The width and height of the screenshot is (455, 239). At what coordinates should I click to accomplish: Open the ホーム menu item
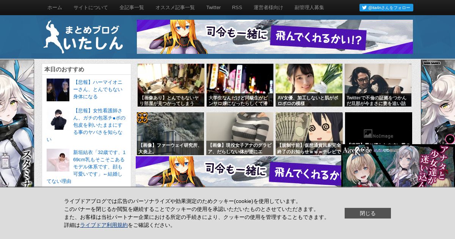55,8
